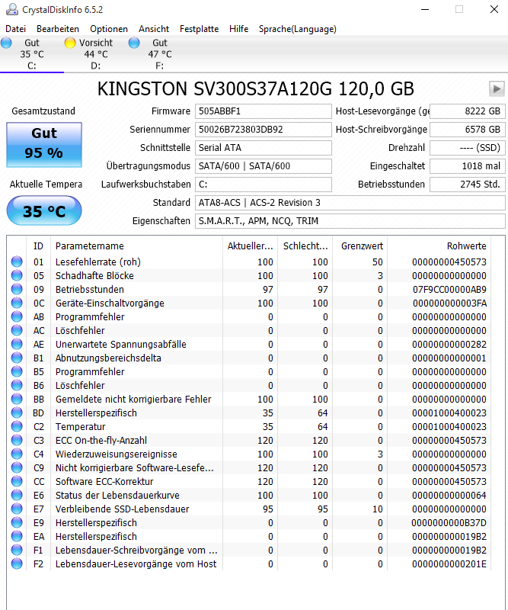Open the Sprache(Language) menu
The height and width of the screenshot is (610, 508).
click(298, 29)
